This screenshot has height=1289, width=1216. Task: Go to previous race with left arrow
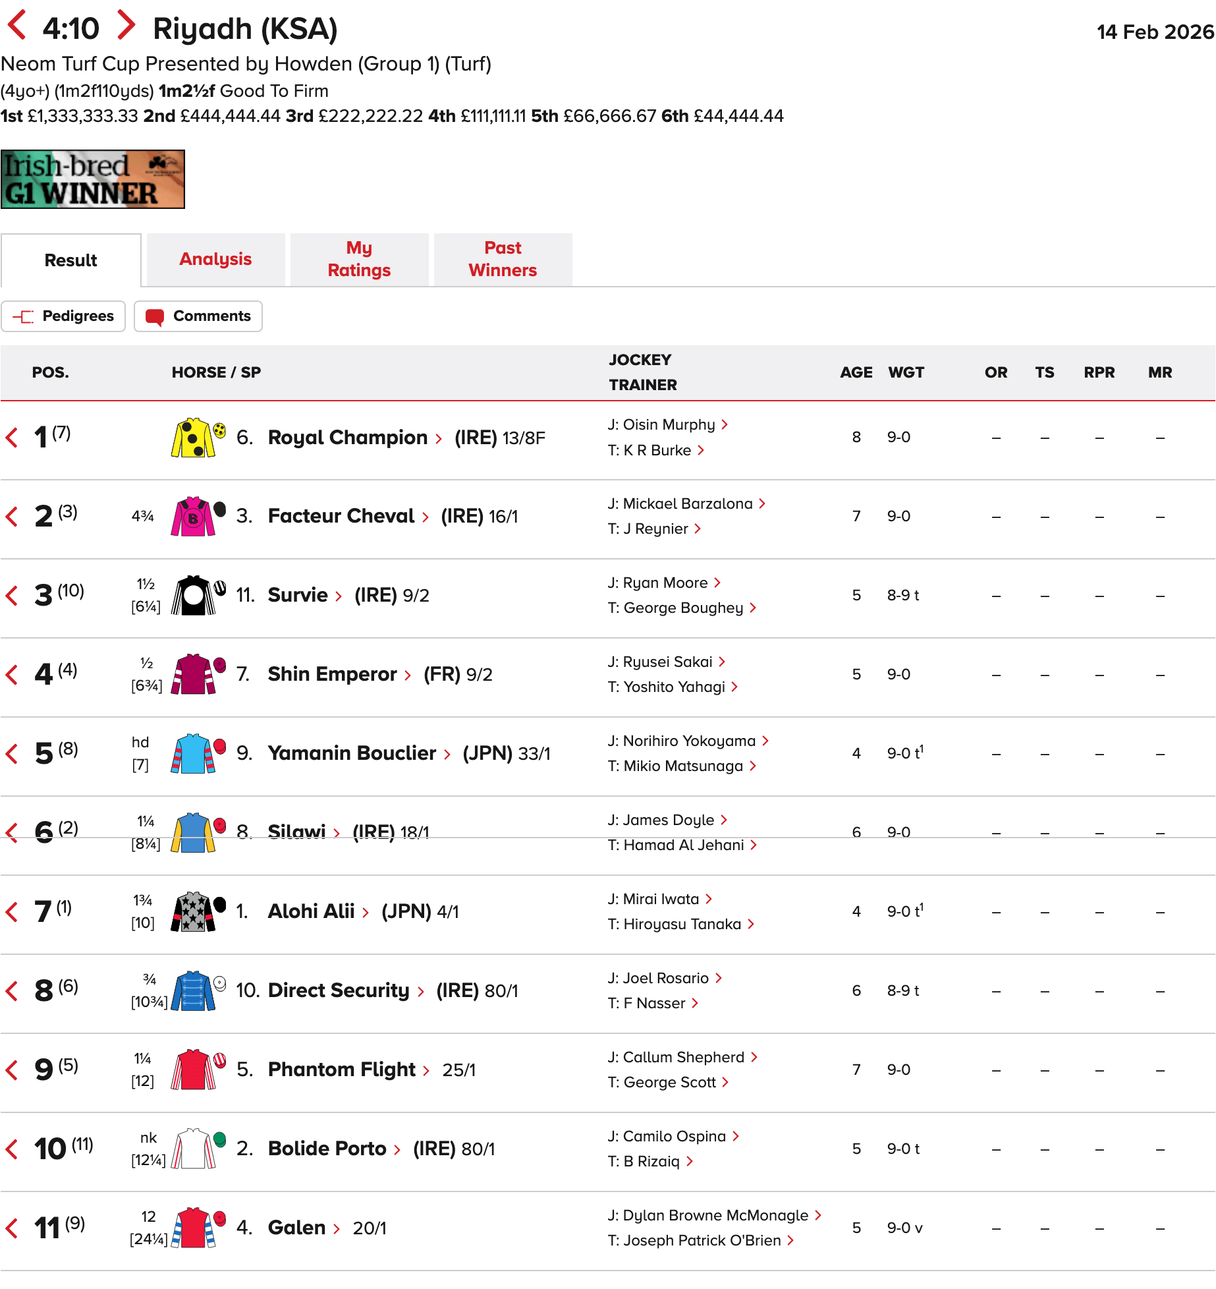[x=17, y=26]
